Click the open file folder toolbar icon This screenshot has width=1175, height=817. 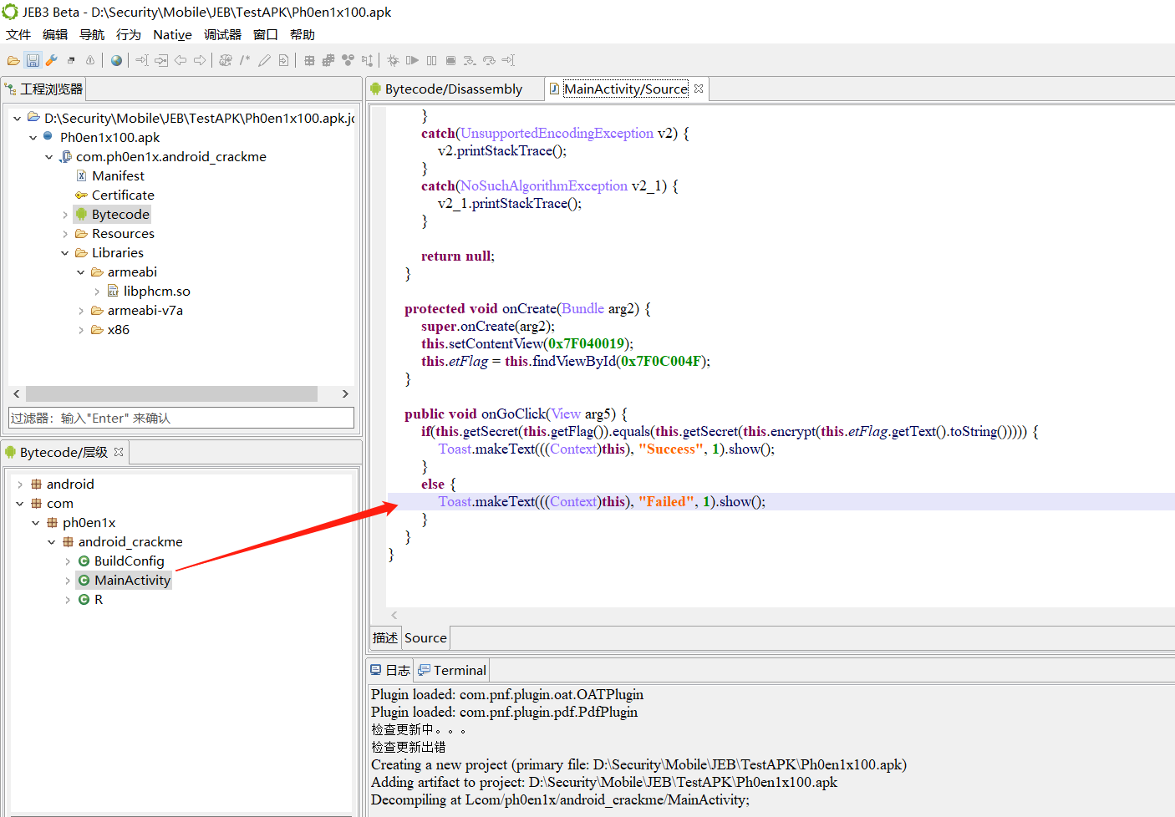13,60
